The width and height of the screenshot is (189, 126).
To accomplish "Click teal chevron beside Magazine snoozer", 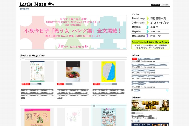I will point(147,31).
